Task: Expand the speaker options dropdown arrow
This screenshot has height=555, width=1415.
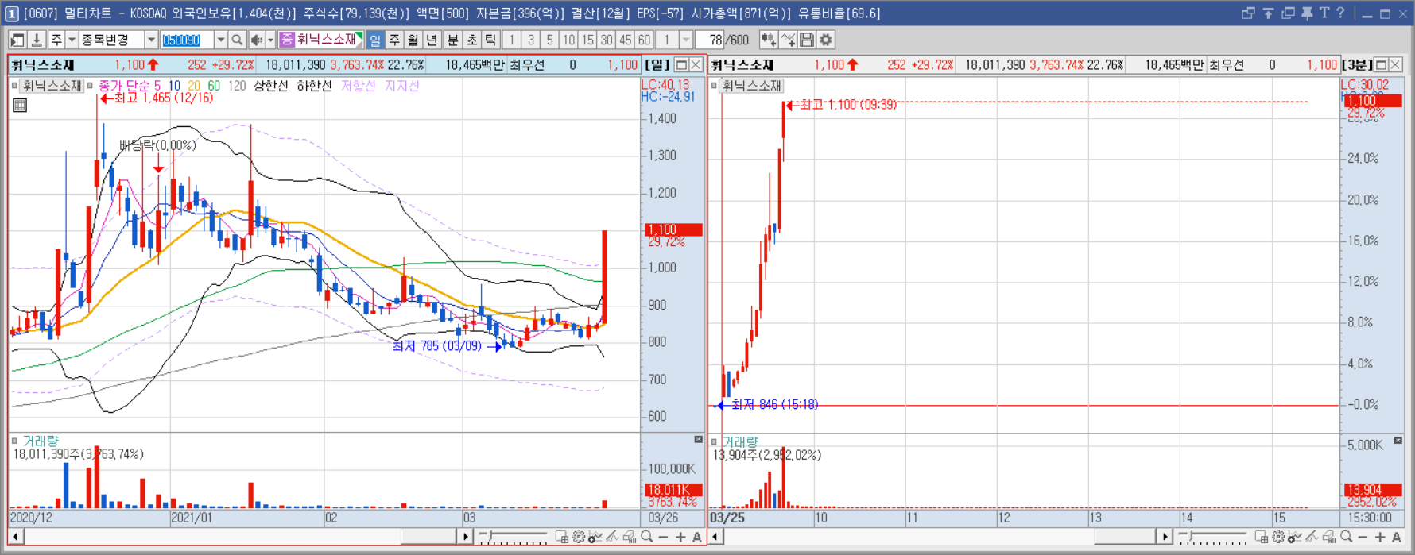Action: (270, 40)
